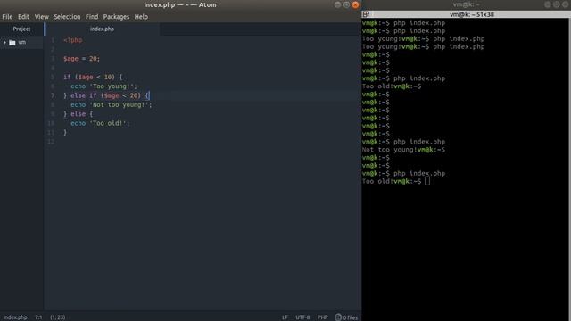Image resolution: width=571 pixels, height=321 pixels.
Task: Select the index.php editor tab
Action: click(102, 29)
